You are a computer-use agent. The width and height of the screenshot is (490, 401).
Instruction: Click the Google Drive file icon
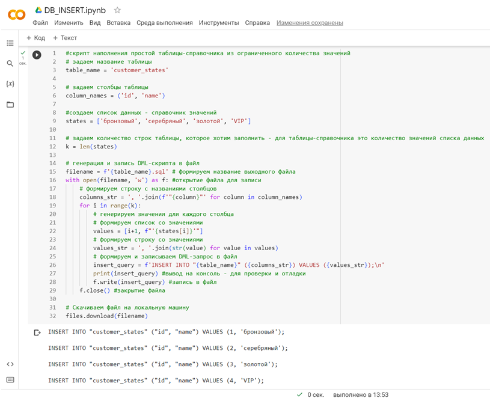38,10
